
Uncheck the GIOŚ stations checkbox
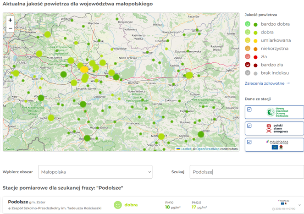click(249, 110)
